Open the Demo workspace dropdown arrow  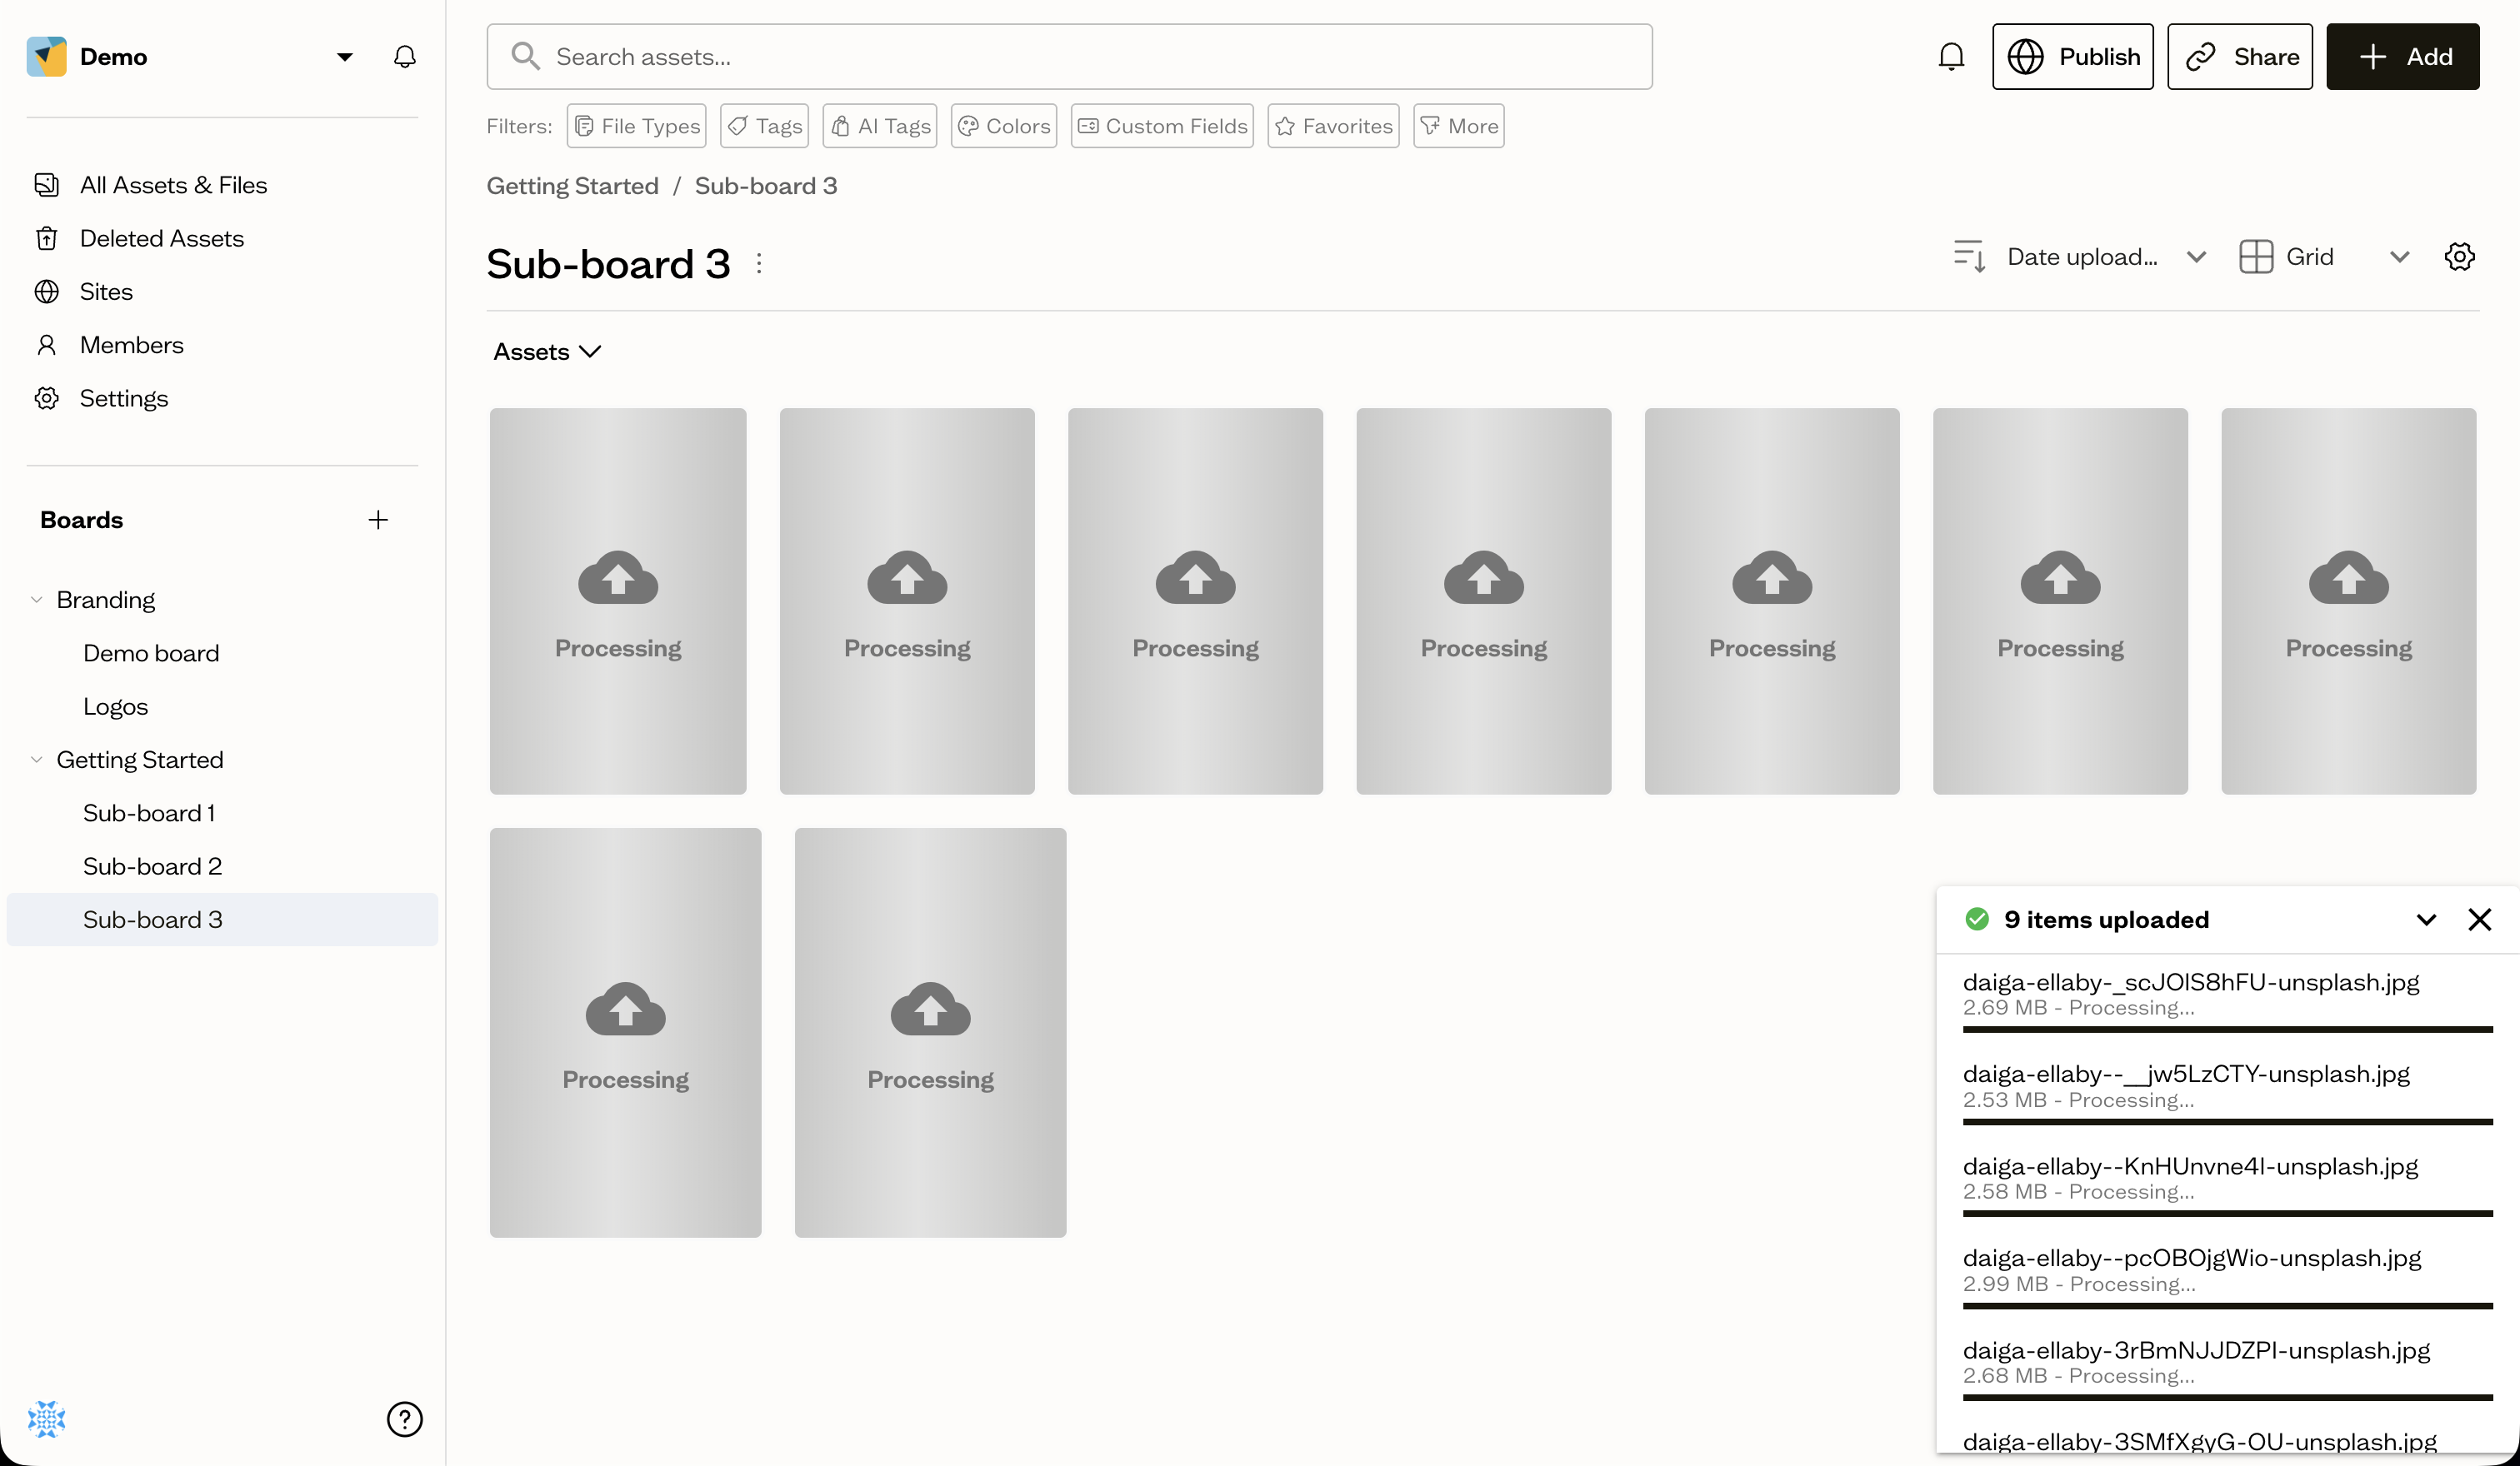pyautogui.click(x=345, y=57)
